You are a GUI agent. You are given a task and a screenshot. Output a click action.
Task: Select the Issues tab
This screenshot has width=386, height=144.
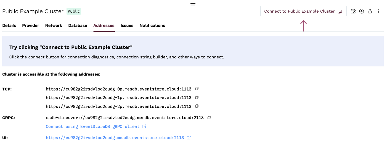pyautogui.click(x=127, y=25)
